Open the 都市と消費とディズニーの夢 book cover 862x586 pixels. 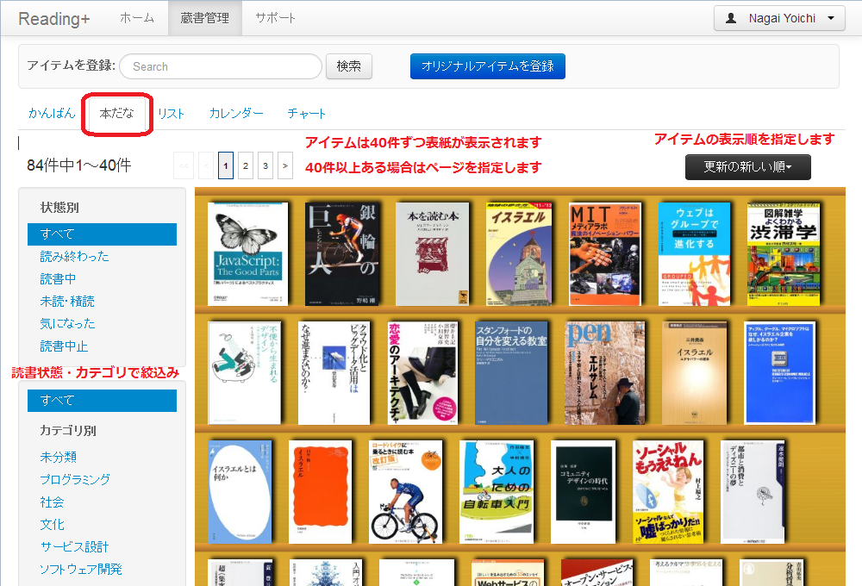(x=753, y=492)
